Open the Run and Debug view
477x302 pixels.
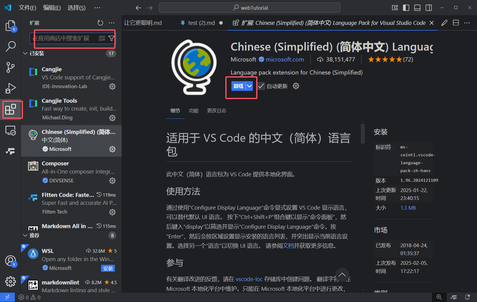pos(11,88)
